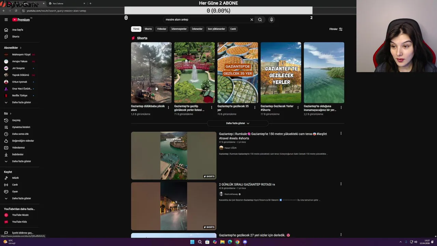Image resolution: width=437 pixels, height=246 pixels.
Task: Open Abonelikler section chevron
Action: click(x=20, y=48)
